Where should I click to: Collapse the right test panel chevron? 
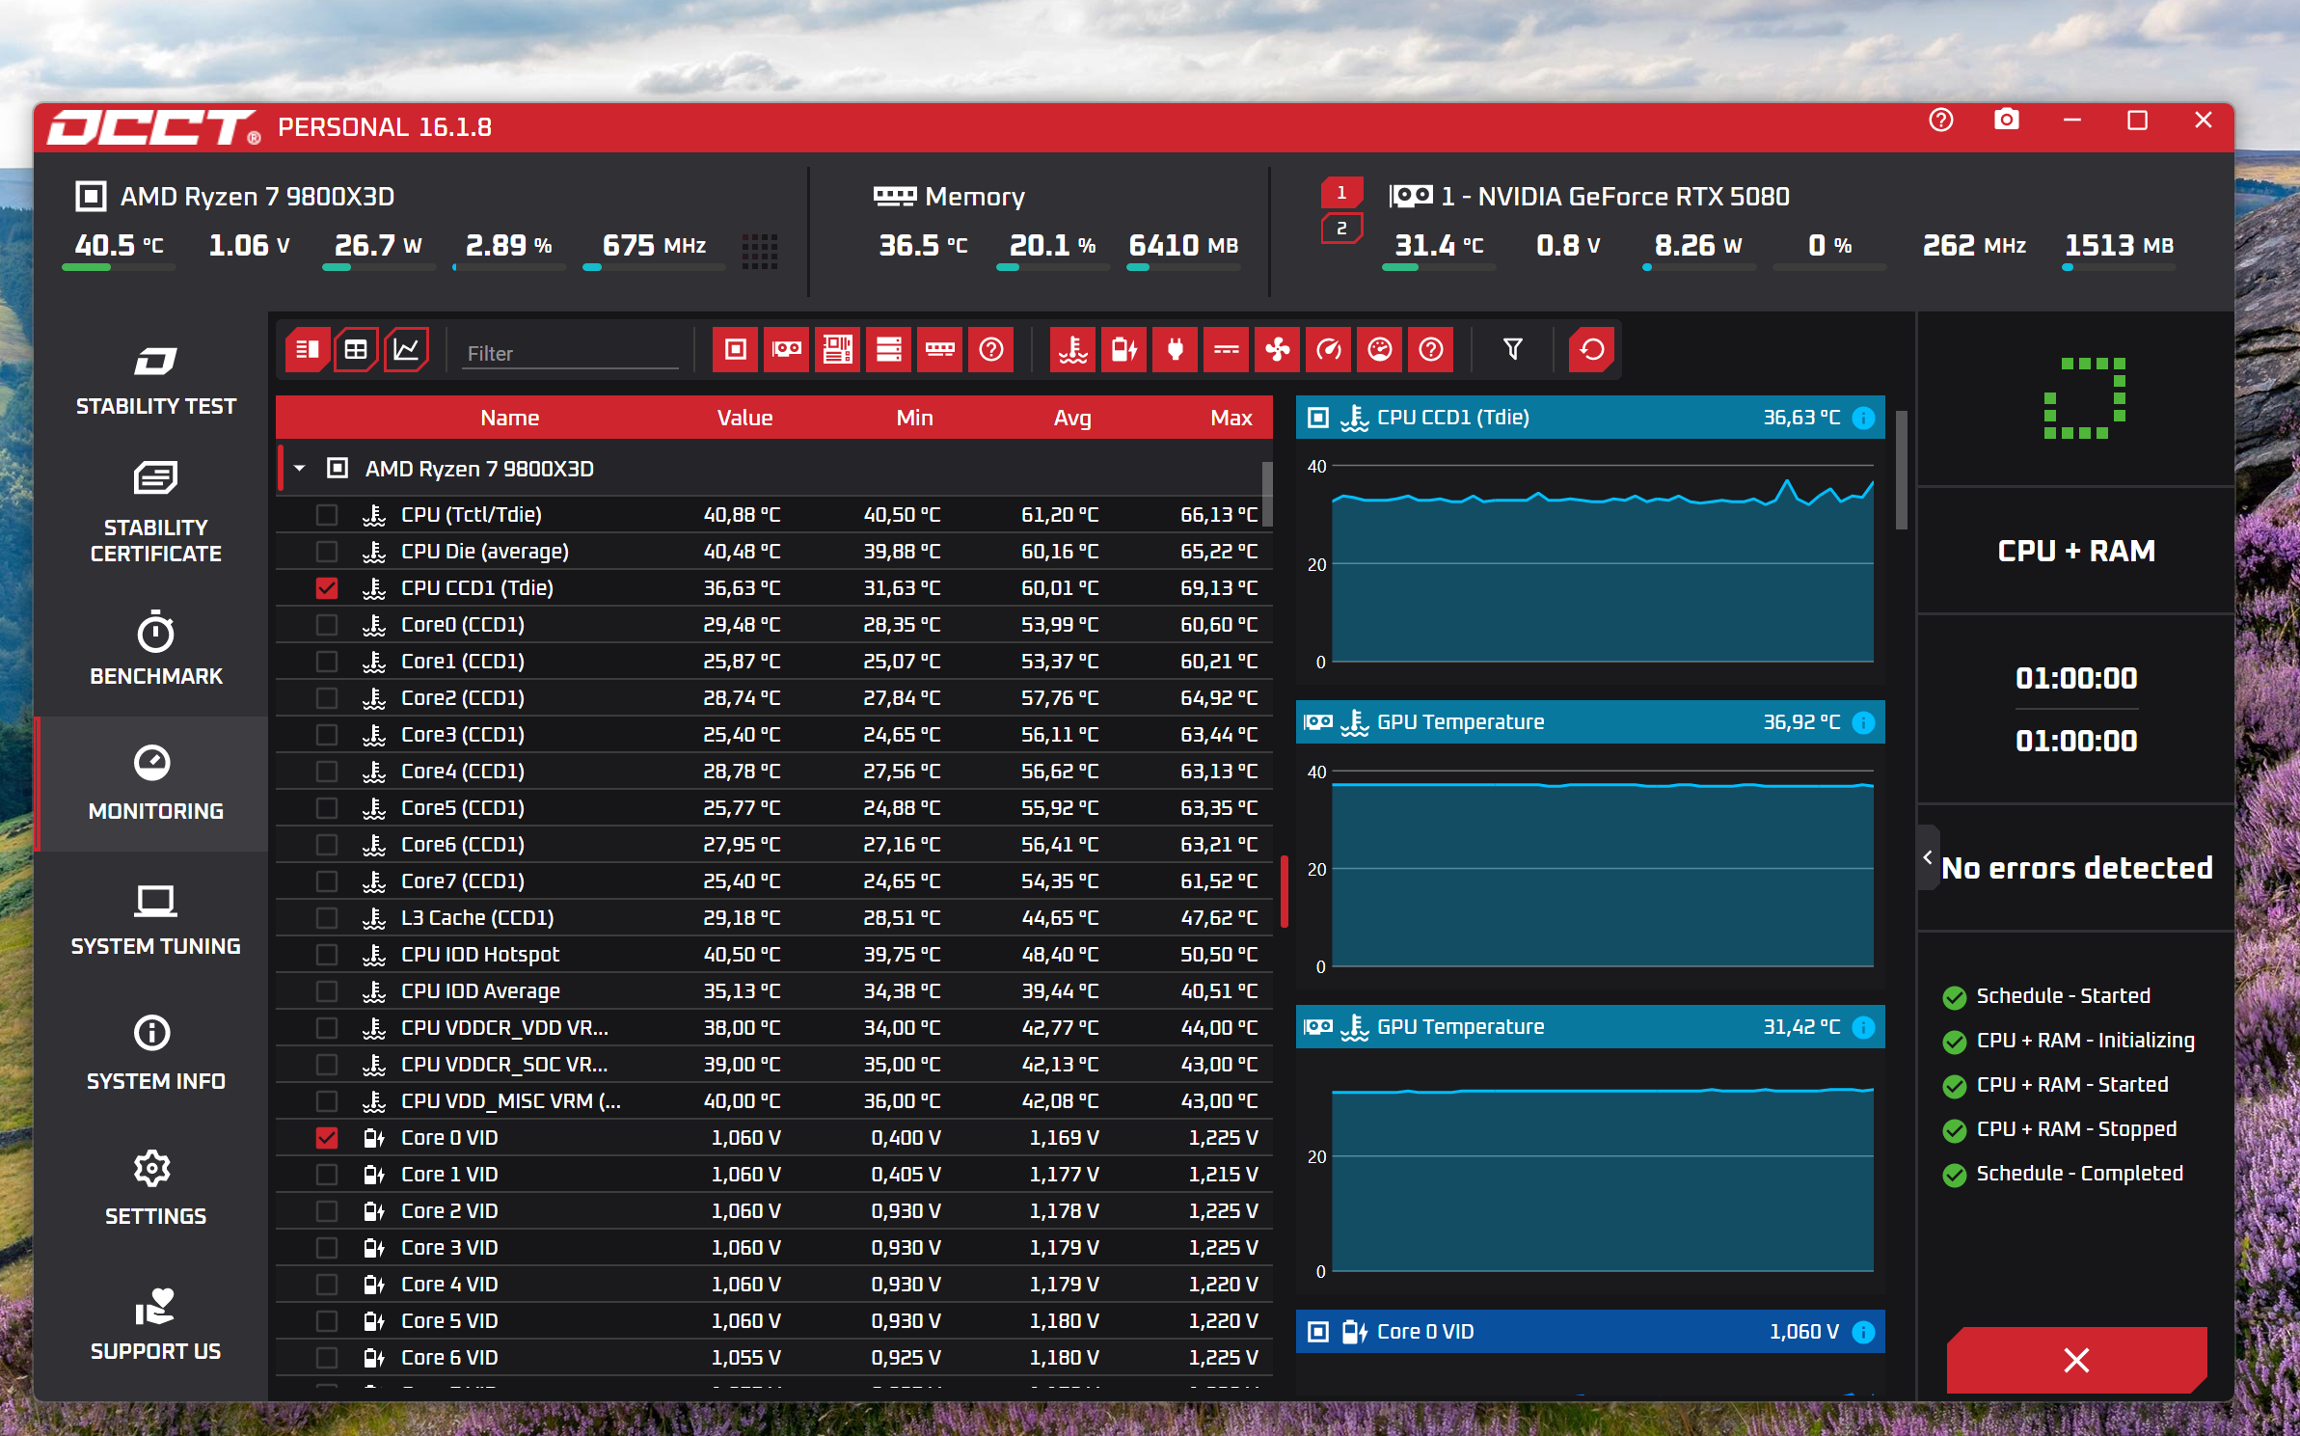1927,857
